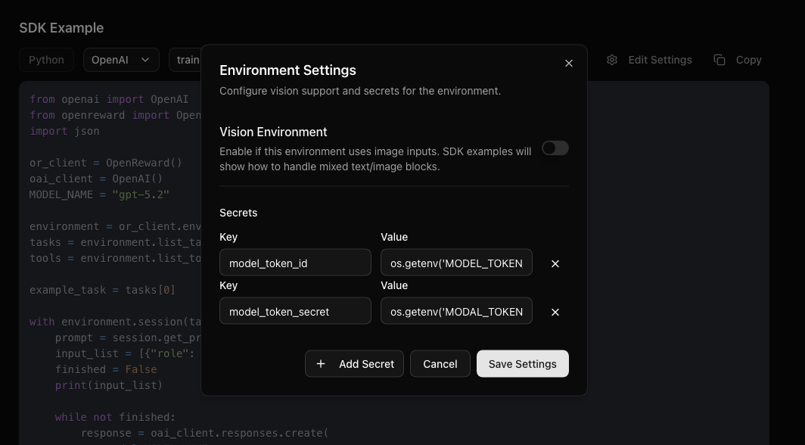Cancel the environment settings changes
The image size is (805, 445).
[x=440, y=363]
